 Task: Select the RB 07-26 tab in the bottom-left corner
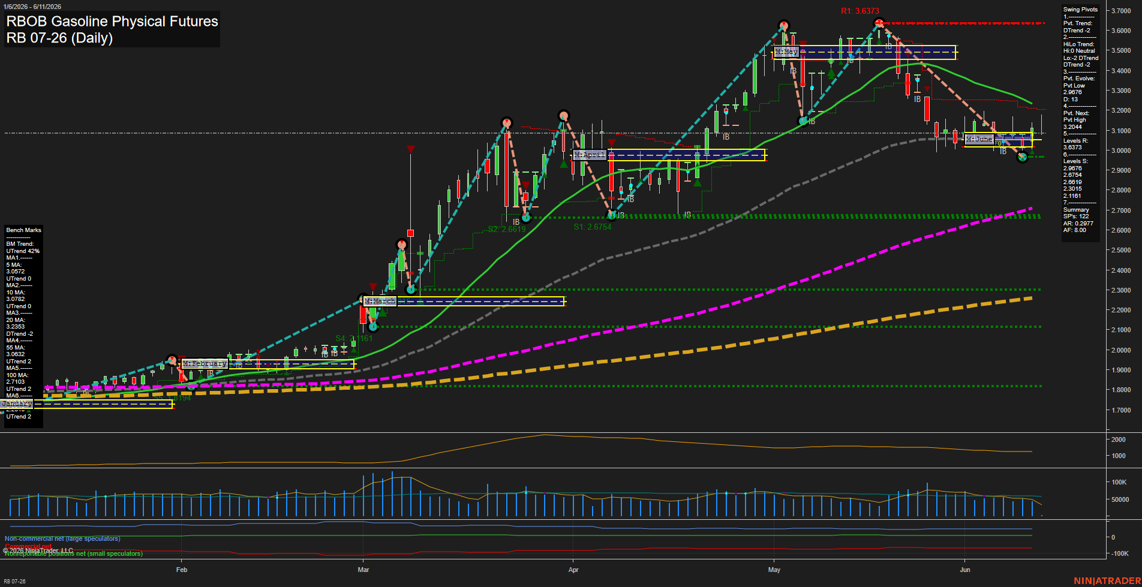tap(14, 582)
